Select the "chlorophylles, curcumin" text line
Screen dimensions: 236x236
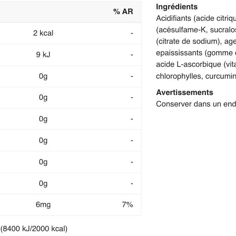pyautogui.click(x=196, y=76)
